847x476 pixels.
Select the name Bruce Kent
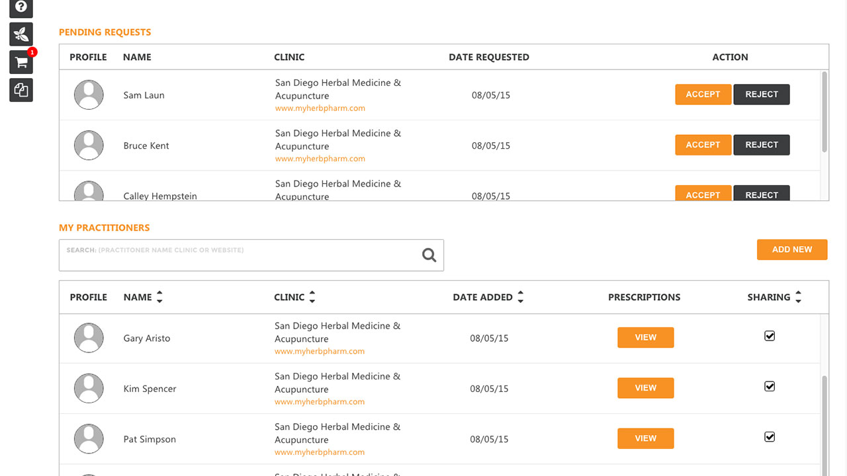146,145
